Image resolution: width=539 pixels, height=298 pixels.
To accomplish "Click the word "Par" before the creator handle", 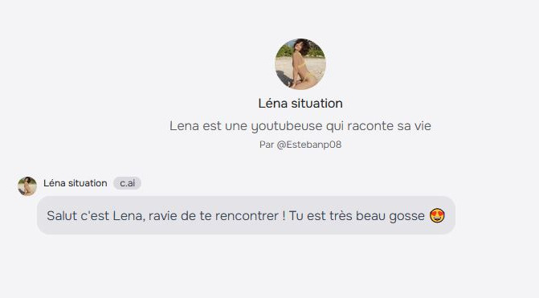I will [x=267, y=145].
